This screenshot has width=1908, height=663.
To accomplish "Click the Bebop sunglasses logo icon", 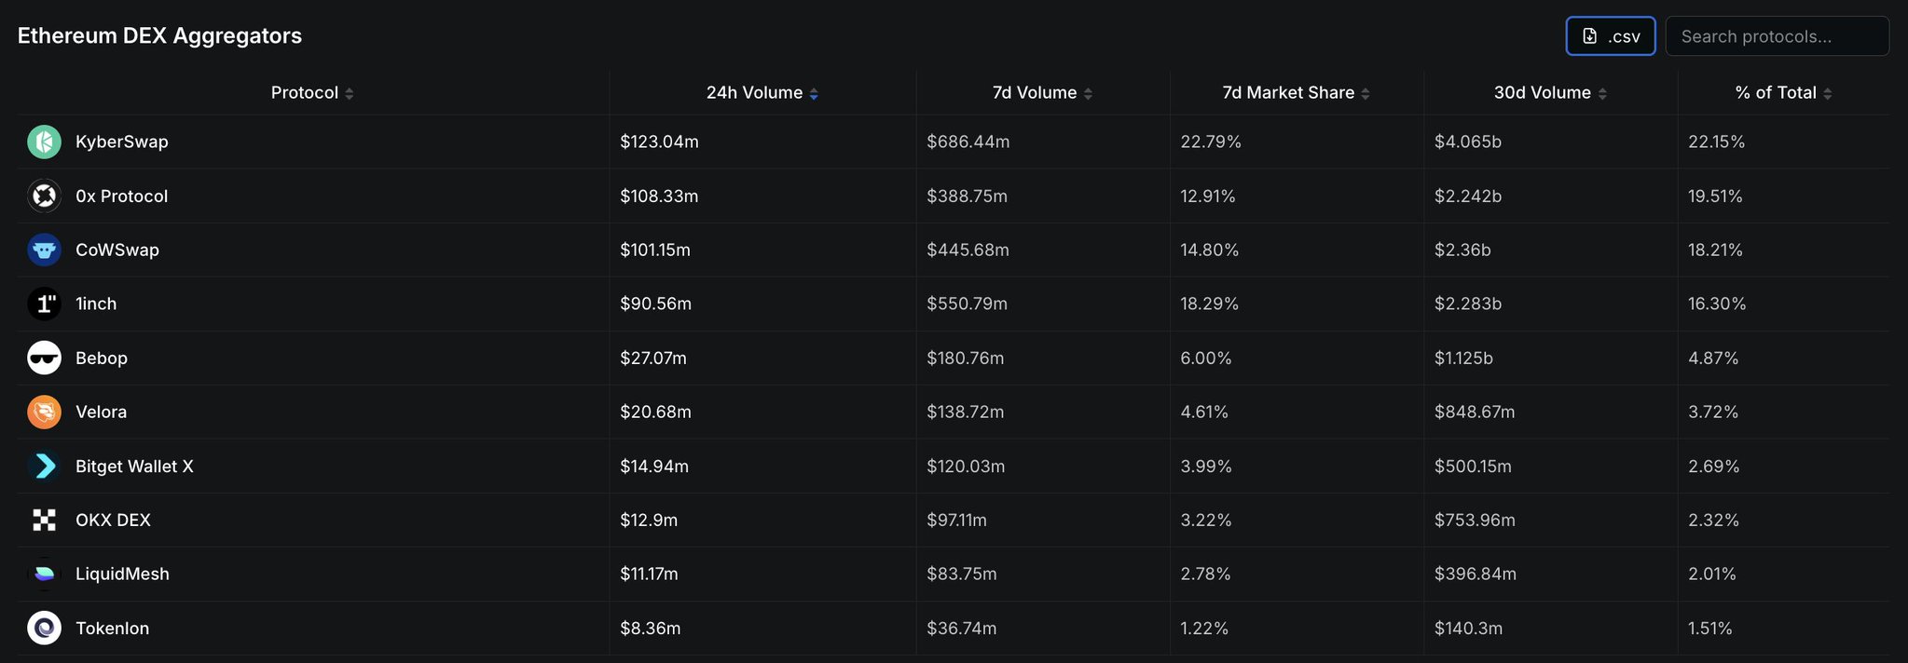I will (x=44, y=358).
